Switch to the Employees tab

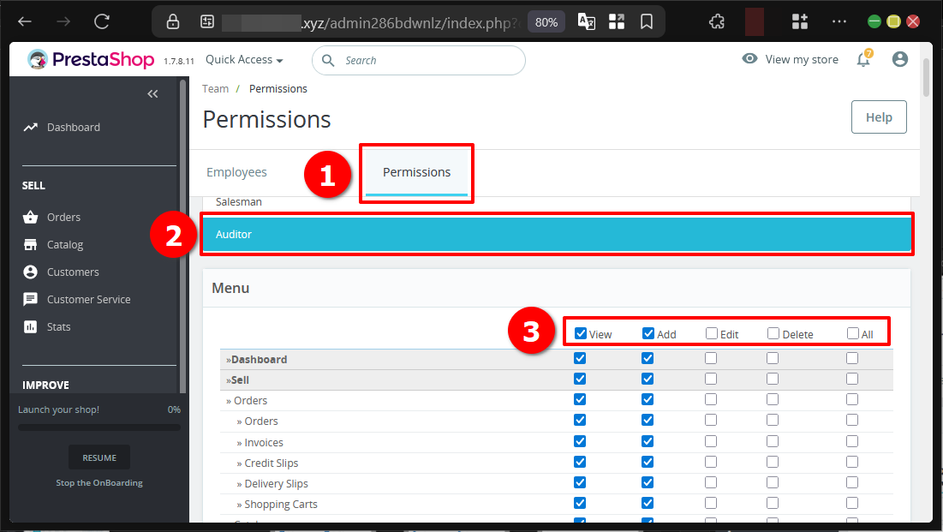pyautogui.click(x=236, y=172)
